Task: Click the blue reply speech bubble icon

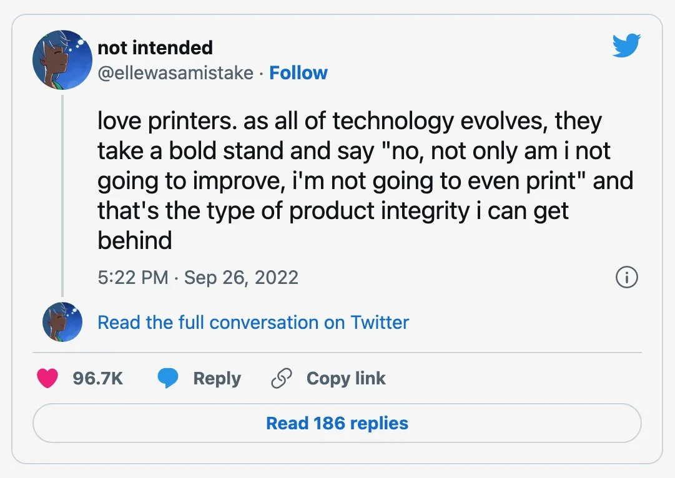Action: (x=168, y=378)
